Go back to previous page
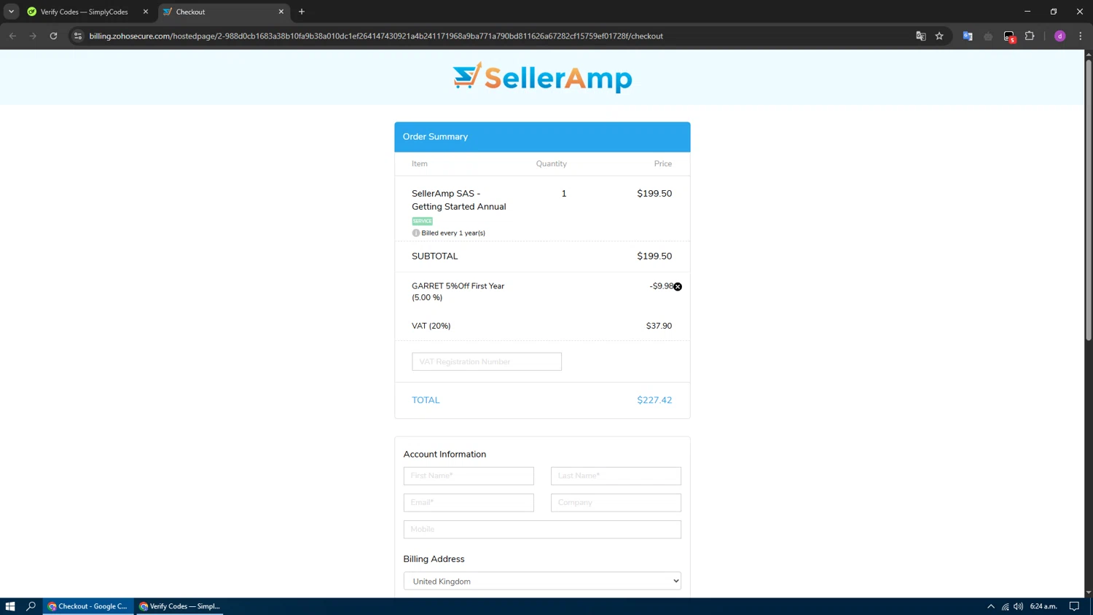 (12, 36)
